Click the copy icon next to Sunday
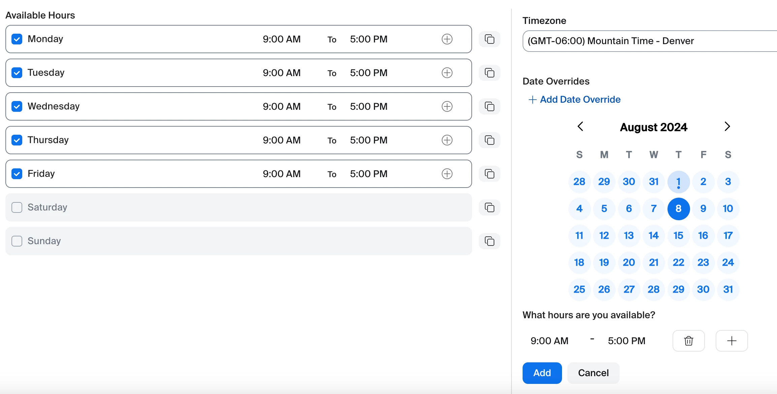Screen dimensions: 777x394 coord(489,241)
